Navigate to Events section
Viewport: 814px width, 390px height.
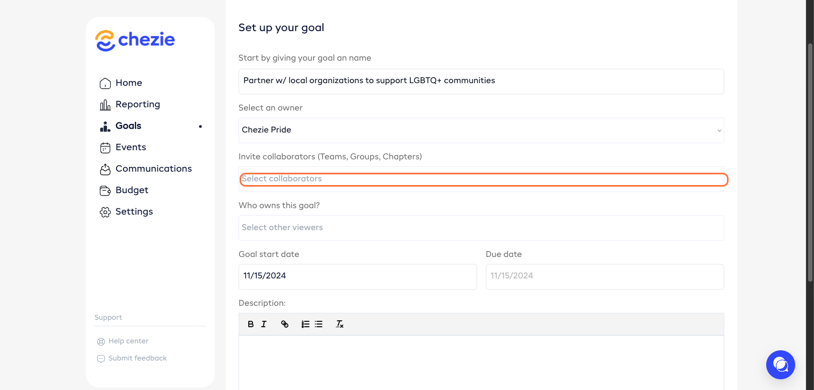coord(131,147)
